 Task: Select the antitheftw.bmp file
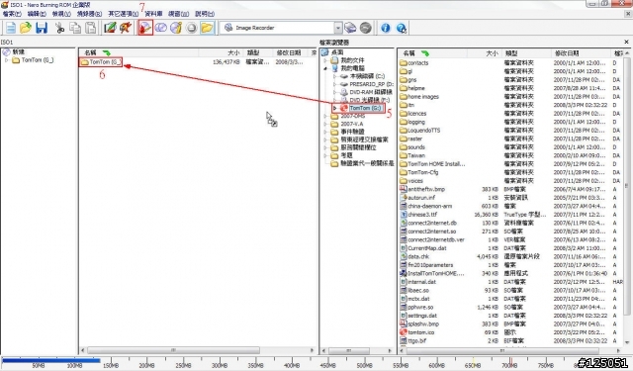tap(426, 189)
